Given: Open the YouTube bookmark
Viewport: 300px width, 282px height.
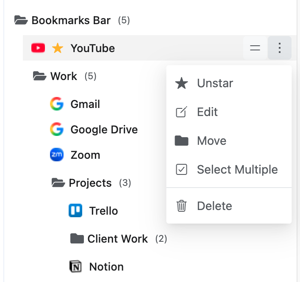Looking at the screenshot, I should 93,48.
